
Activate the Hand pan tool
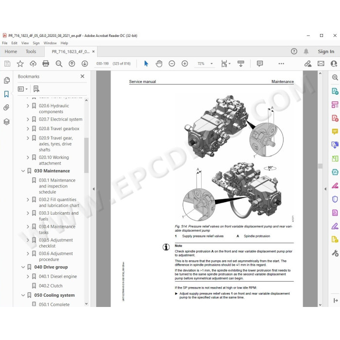(159, 64)
